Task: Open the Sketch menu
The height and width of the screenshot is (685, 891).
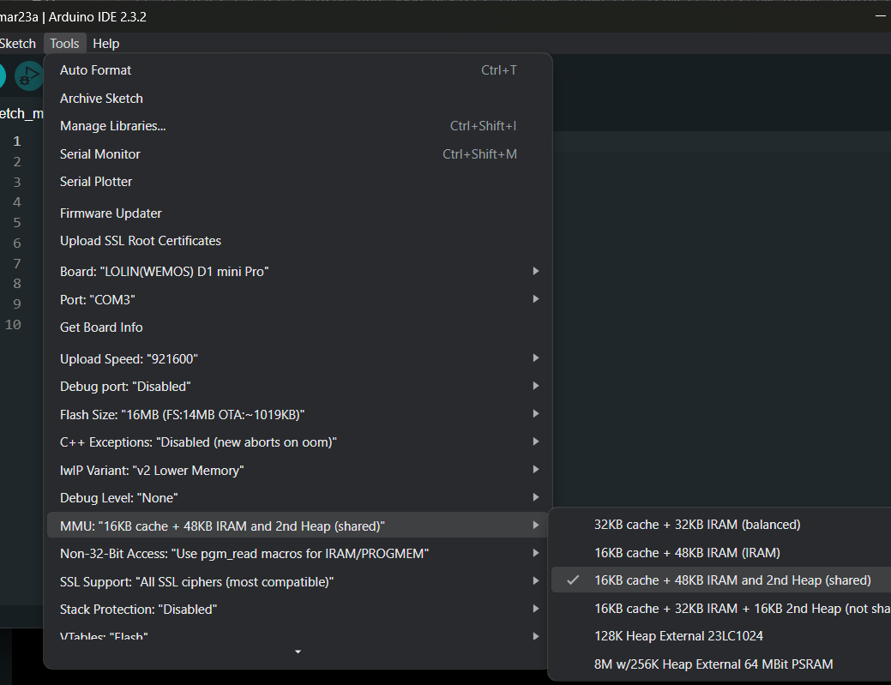Action: coord(18,44)
